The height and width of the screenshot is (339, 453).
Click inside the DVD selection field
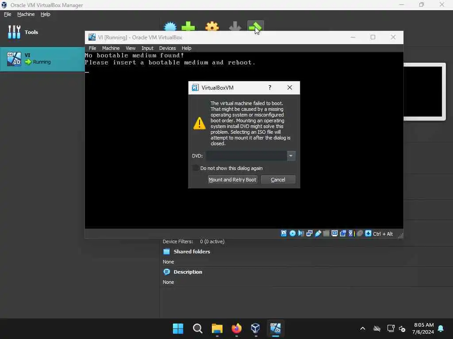pos(246,156)
